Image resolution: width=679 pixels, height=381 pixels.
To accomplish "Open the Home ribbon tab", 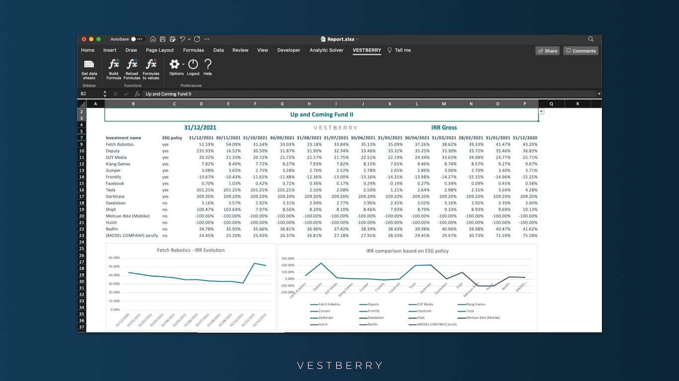I will coord(87,50).
